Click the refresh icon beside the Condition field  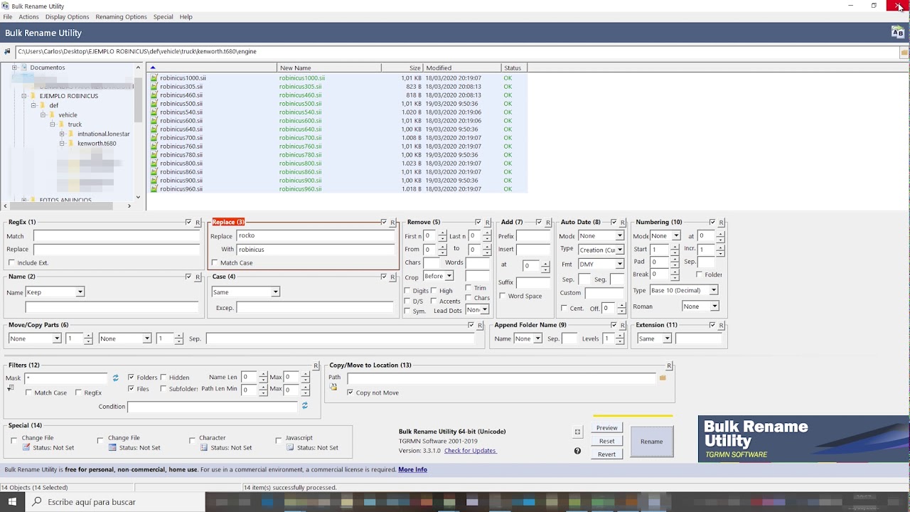coord(305,406)
